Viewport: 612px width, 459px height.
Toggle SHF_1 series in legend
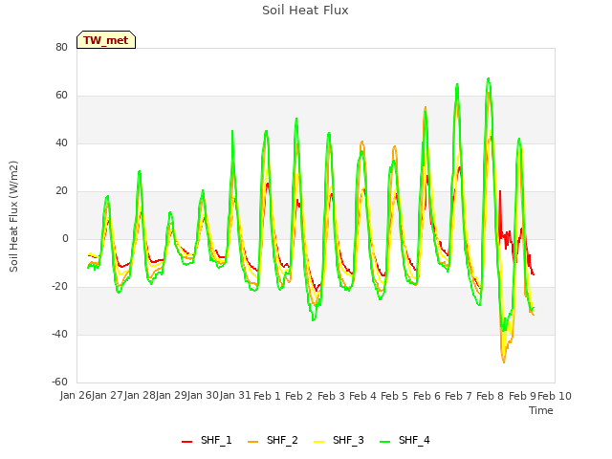207,440
